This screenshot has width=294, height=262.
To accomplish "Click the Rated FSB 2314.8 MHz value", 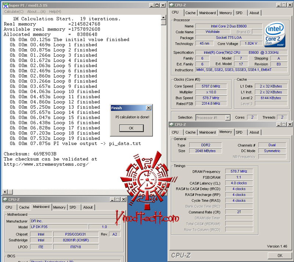I will [211, 104].
